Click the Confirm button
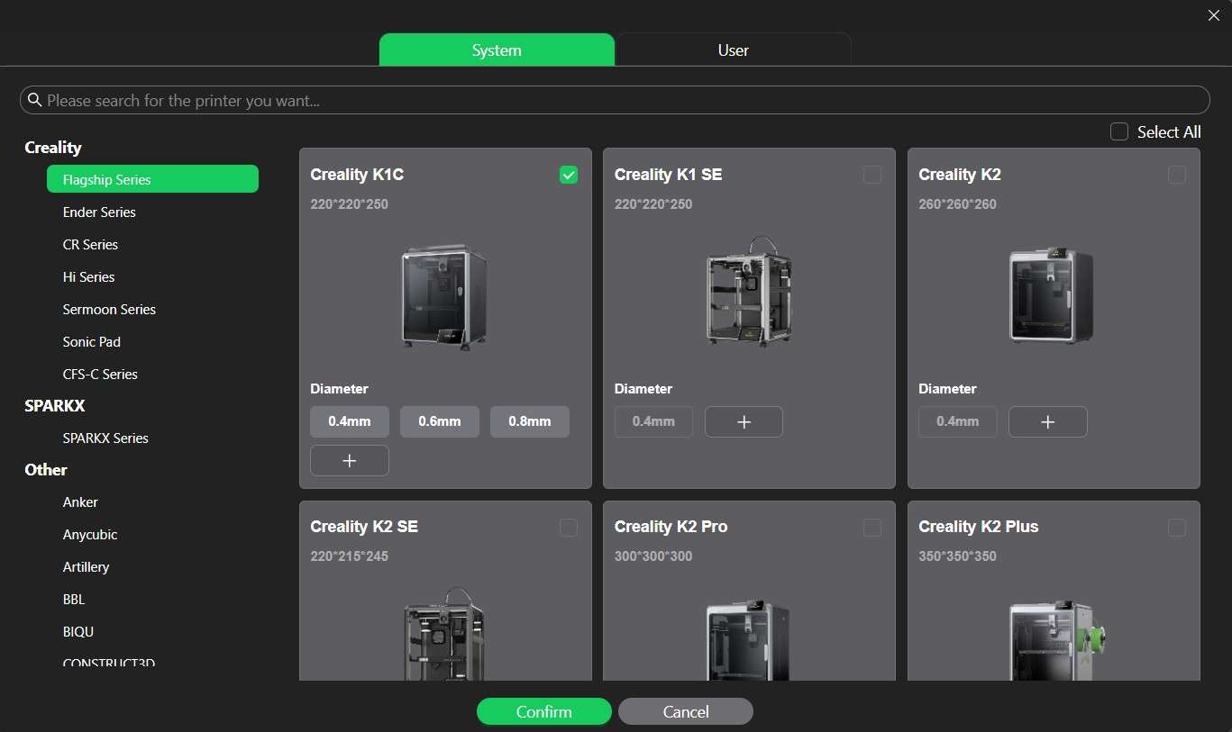Screen dimensions: 1232x732 point(544,711)
